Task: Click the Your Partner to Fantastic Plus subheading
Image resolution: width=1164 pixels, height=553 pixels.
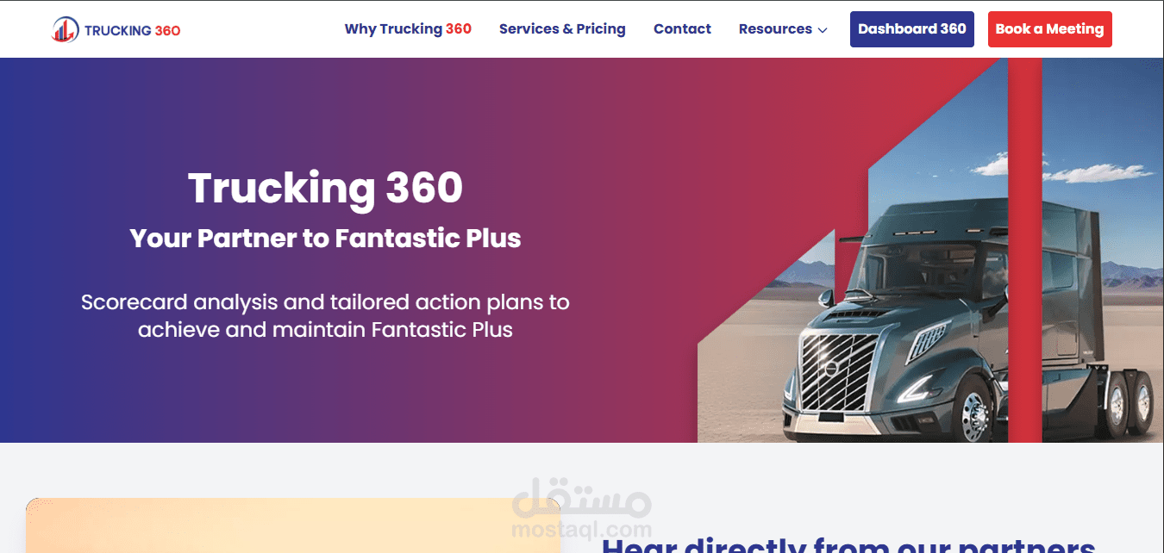Action: coord(325,238)
